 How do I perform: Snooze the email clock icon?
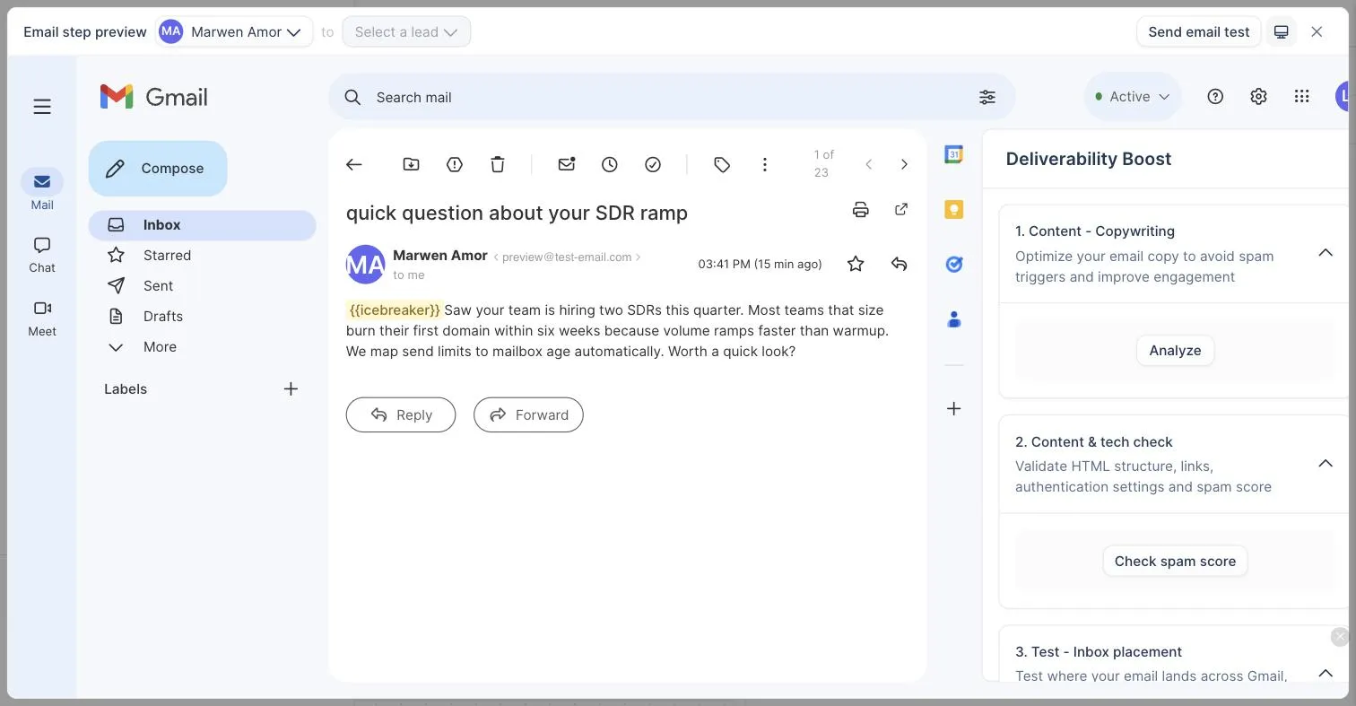610,164
